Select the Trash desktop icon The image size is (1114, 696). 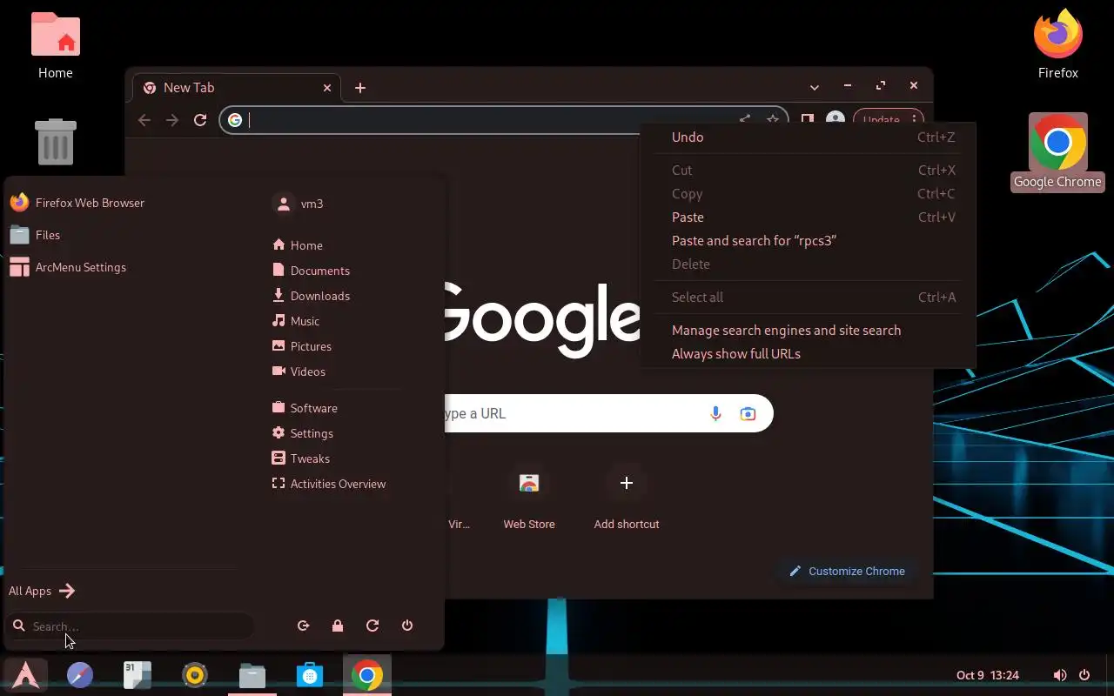click(x=55, y=141)
